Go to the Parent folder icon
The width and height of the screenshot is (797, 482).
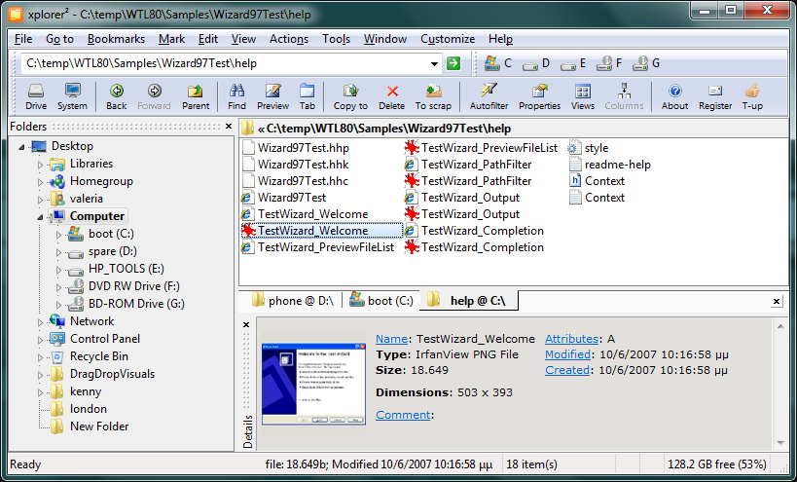click(196, 92)
